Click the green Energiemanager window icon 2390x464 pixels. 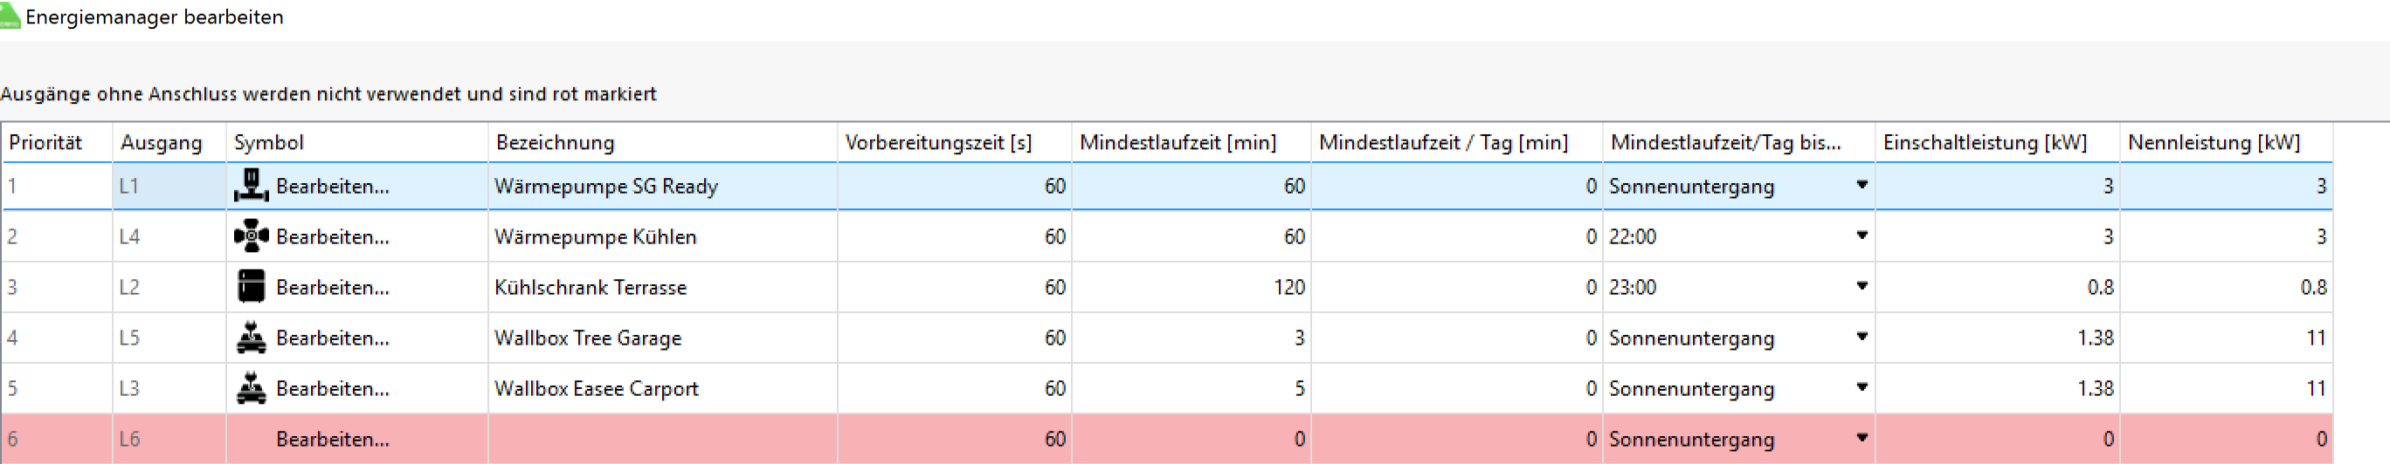click(10, 16)
